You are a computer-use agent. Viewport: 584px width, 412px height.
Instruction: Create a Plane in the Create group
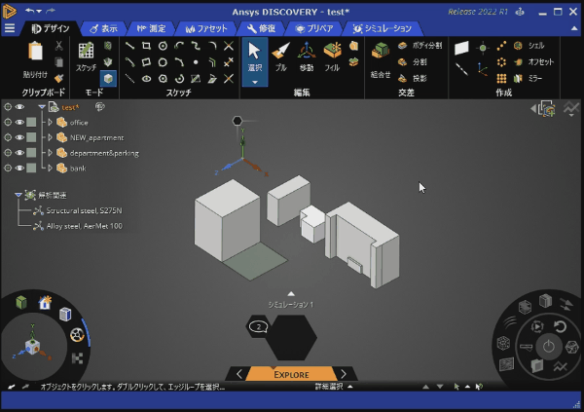click(461, 48)
